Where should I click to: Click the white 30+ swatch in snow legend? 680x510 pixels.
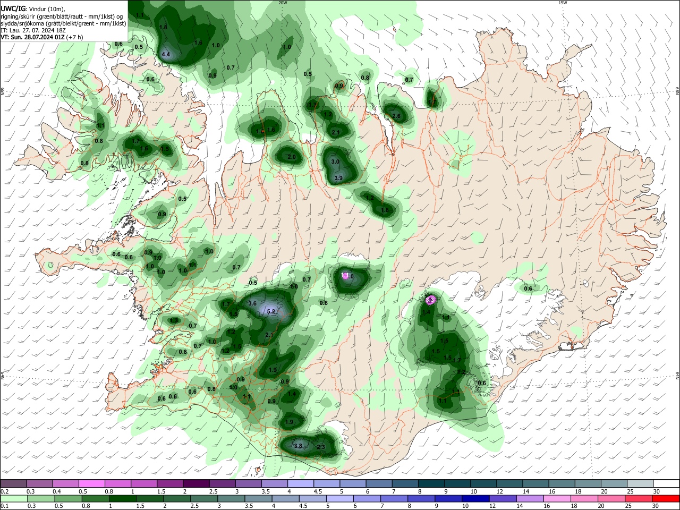[x=666, y=483]
